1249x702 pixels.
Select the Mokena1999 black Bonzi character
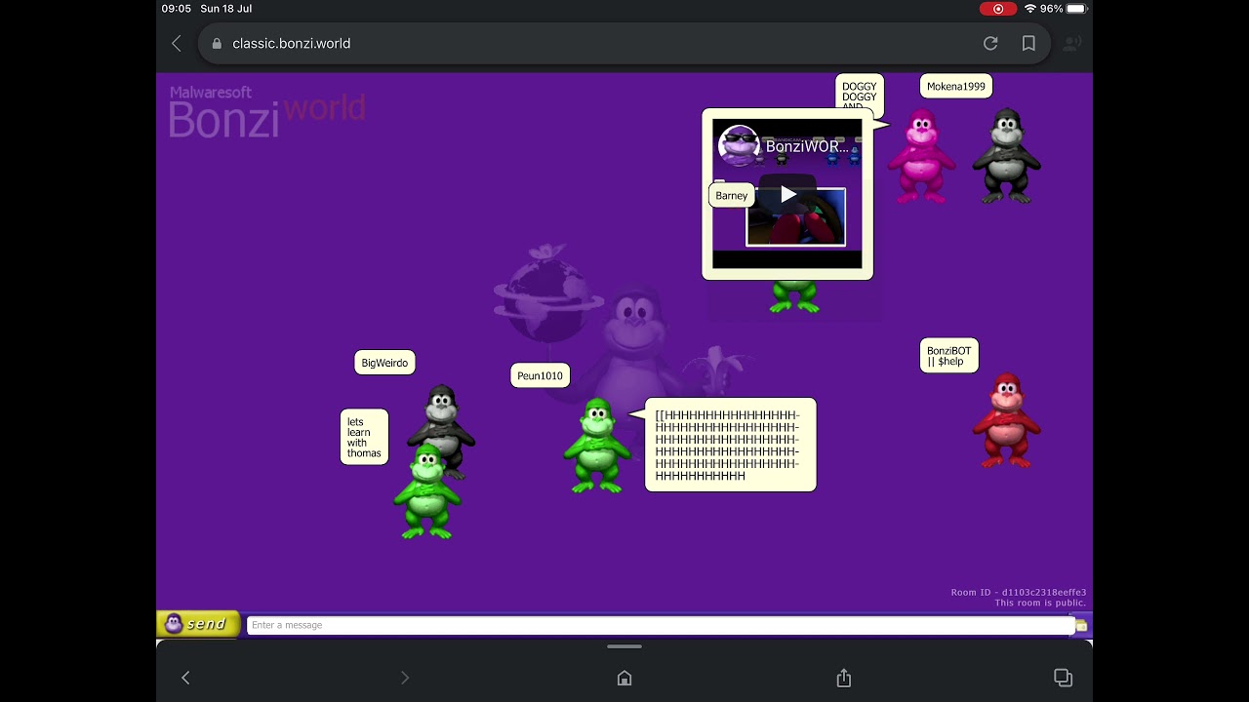[1006, 156]
